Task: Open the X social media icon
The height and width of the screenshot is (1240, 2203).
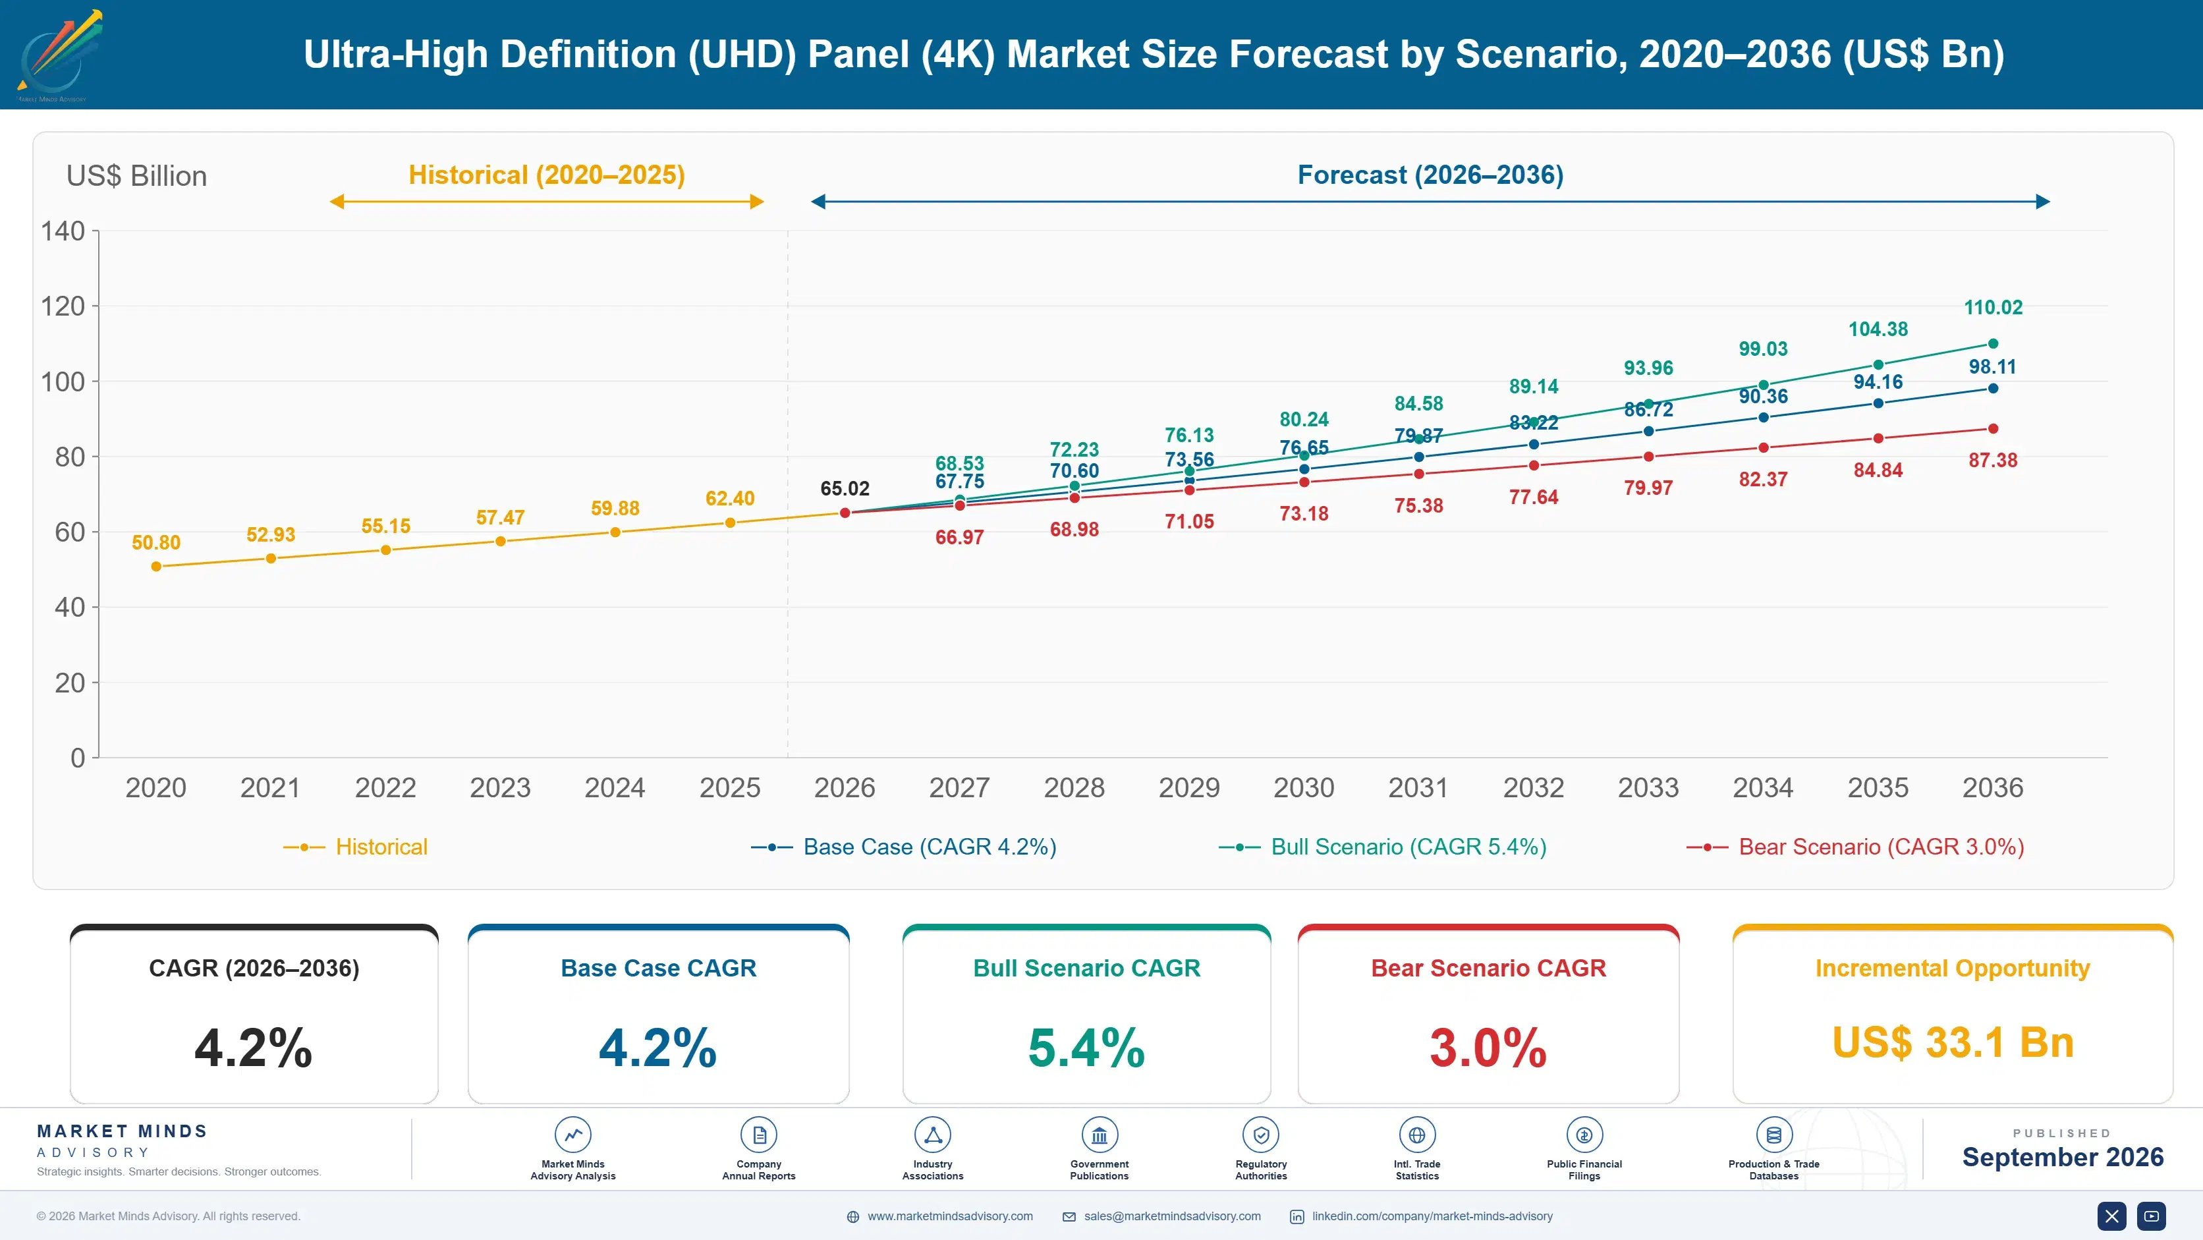Action: tap(2111, 1216)
